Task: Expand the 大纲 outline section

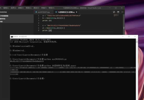Action: coord(17,22)
